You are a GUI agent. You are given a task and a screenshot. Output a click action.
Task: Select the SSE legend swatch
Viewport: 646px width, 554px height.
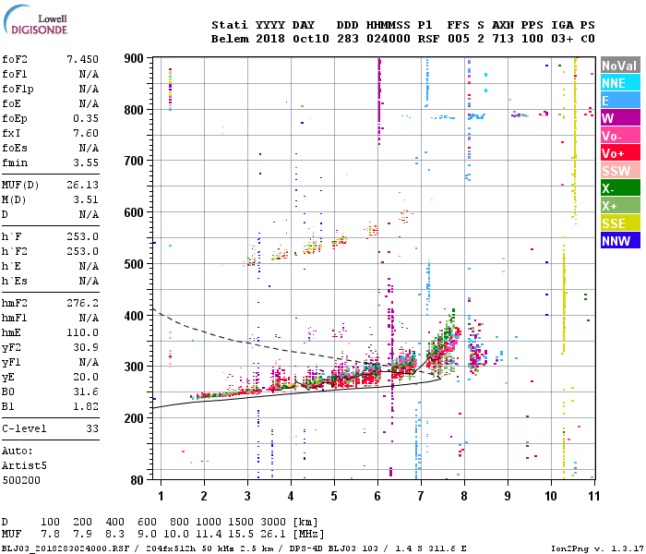[620, 223]
